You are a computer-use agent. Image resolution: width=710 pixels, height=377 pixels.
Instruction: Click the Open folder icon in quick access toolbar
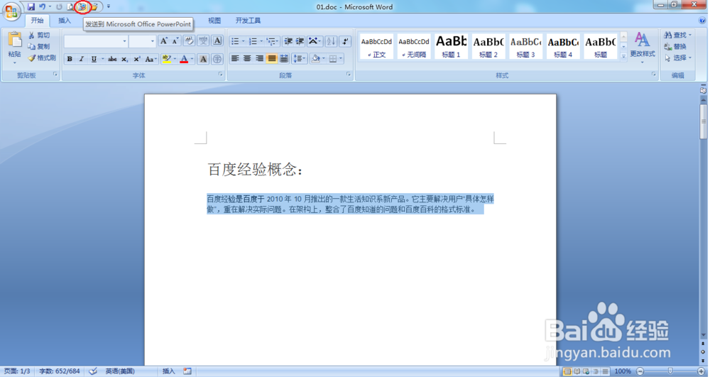coord(94,7)
